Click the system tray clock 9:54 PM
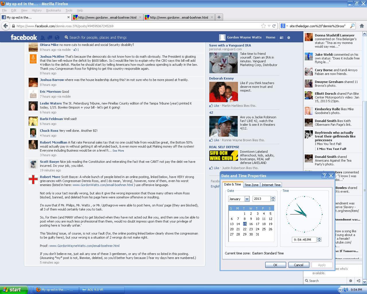 coord(356,290)
